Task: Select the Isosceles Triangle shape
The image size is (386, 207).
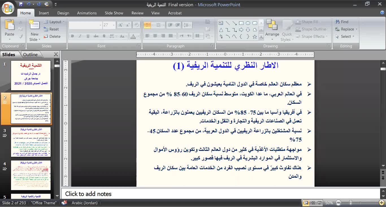Action: 221,30
